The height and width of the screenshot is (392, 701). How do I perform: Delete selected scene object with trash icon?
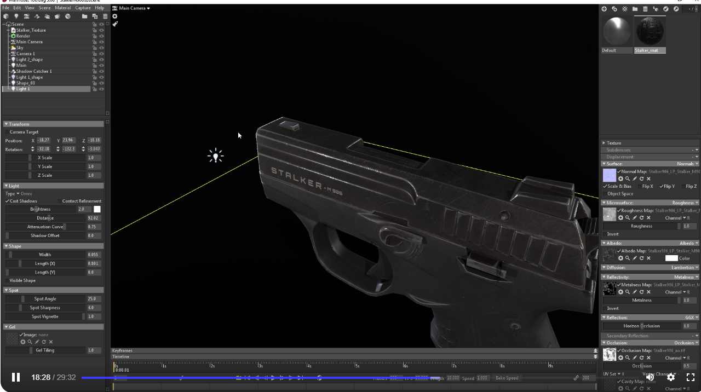tap(105, 16)
